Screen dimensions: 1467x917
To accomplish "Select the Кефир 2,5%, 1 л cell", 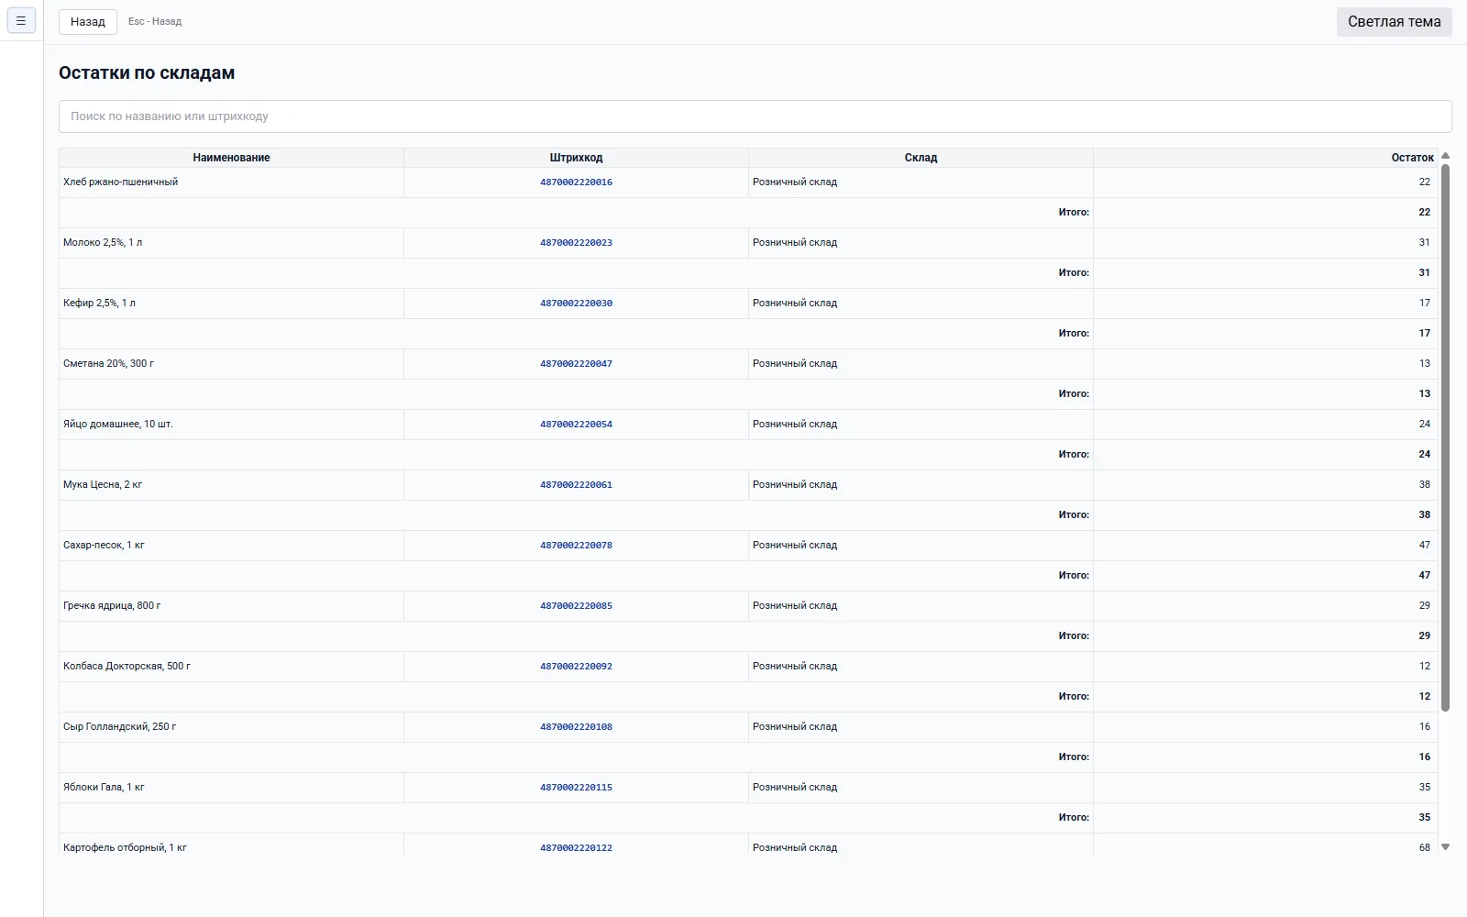I will click(231, 303).
